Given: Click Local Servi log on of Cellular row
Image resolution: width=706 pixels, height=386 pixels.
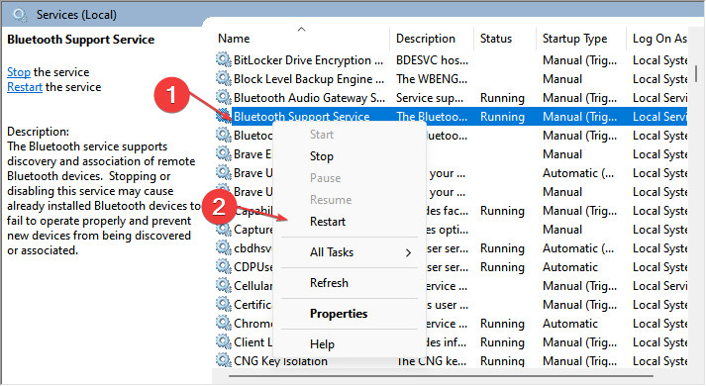Looking at the screenshot, I should coord(659,286).
